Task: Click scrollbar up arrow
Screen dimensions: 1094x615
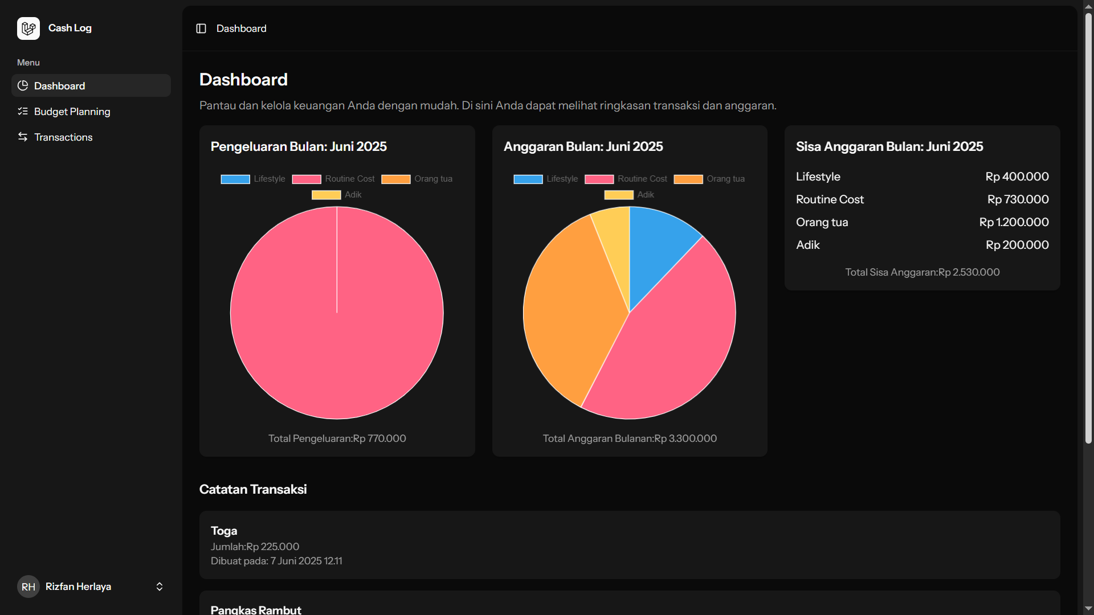Action: coord(1088,6)
